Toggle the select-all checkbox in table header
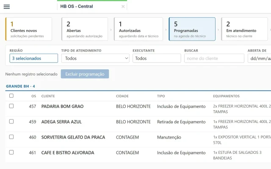This screenshot has height=169, width=271. tap(11, 96)
